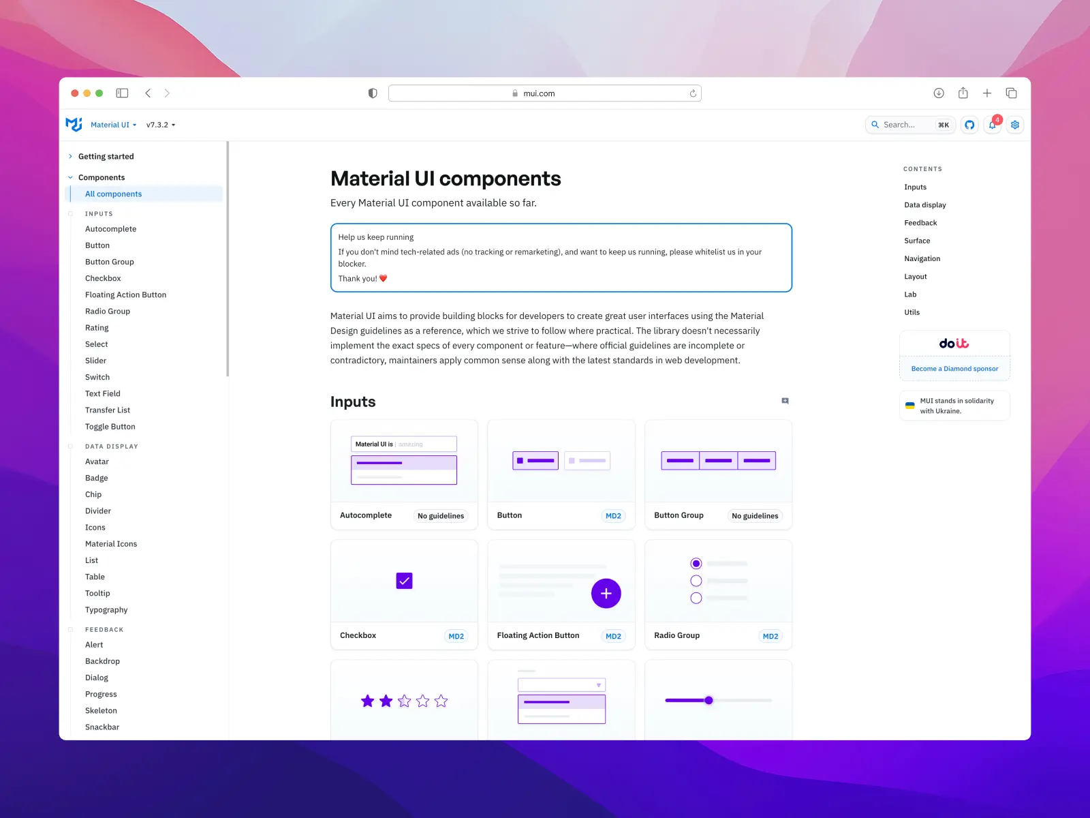Image resolution: width=1090 pixels, height=818 pixels.
Task: Click the MD2 chip on Button card
Action: pos(613,516)
